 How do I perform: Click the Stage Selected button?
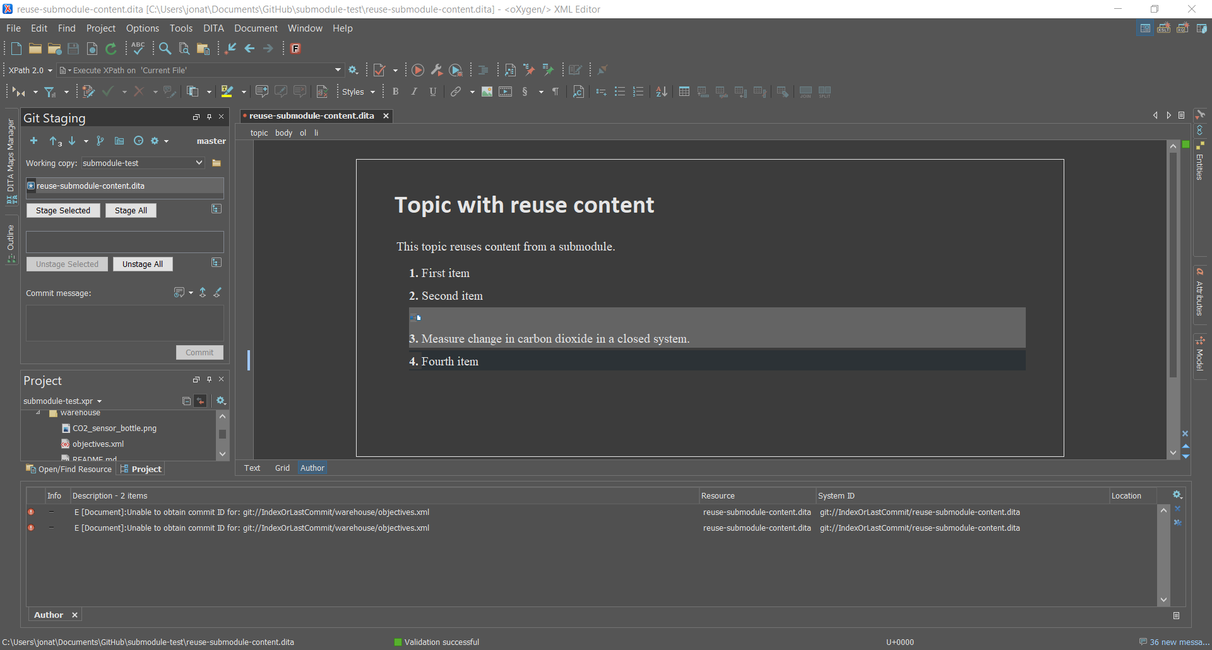tap(63, 210)
